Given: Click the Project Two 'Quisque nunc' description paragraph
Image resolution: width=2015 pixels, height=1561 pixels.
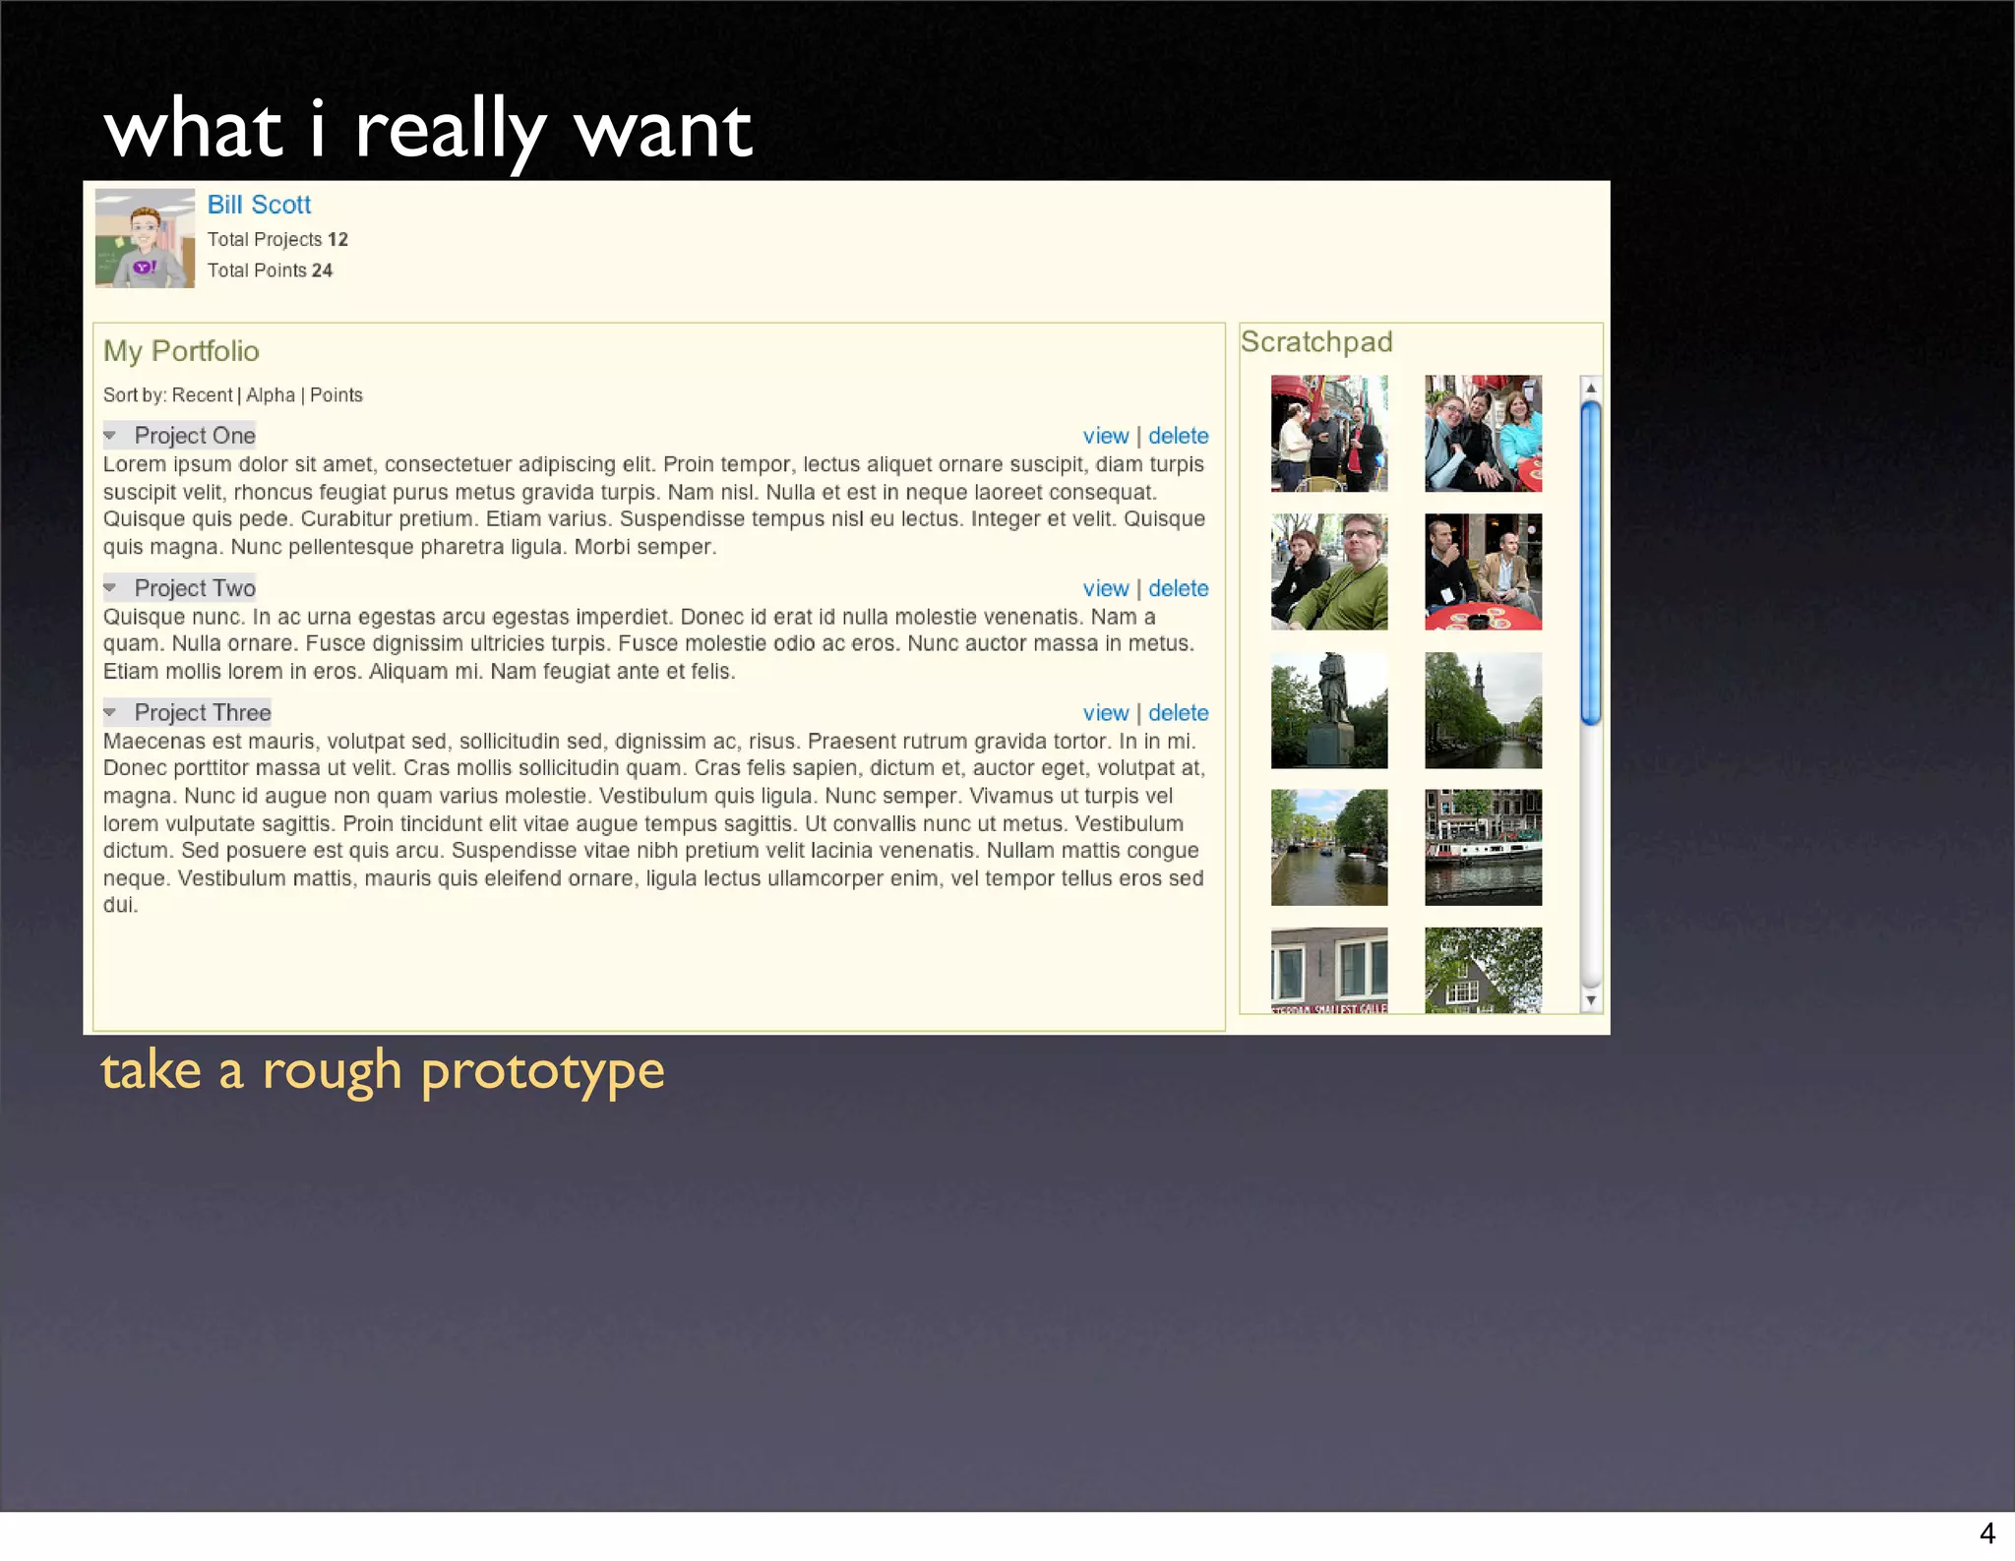Looking at the screenshot, I should tap(649, 644).
